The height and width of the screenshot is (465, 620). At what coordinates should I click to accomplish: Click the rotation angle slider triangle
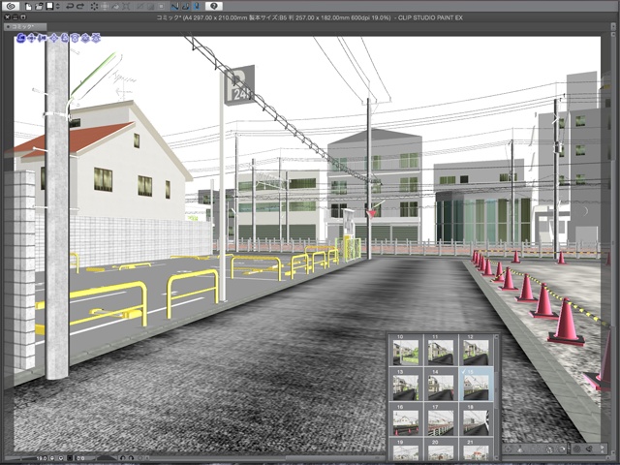tap(105, 458)
